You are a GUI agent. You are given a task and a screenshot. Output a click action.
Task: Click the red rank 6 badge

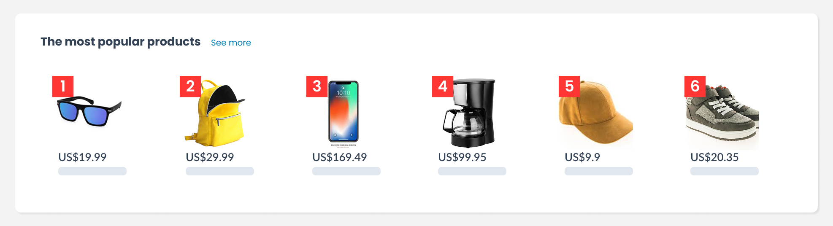(695, 86)
